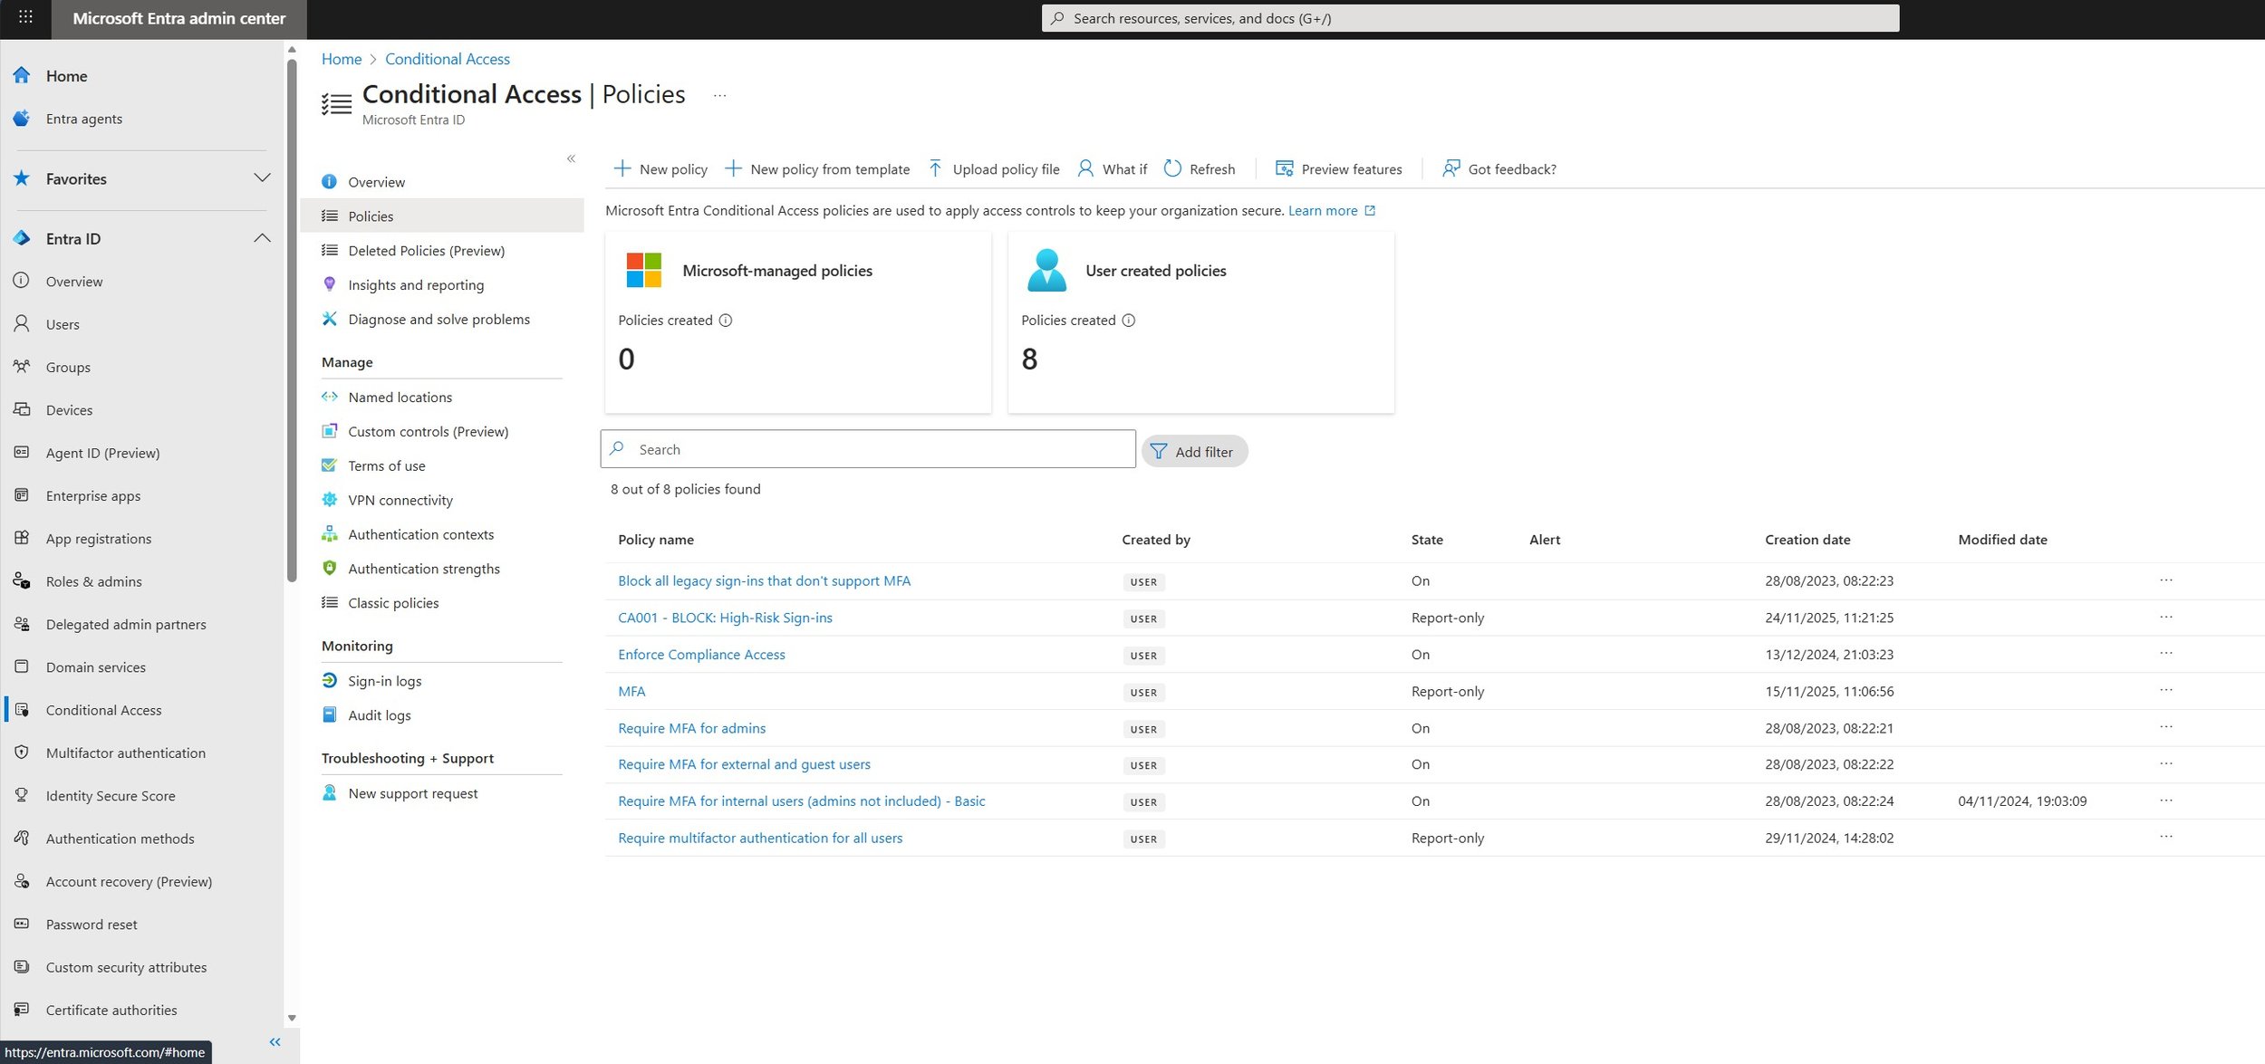
Task: Create a New policy from the toolbar
Action: (x=660, y=168)
